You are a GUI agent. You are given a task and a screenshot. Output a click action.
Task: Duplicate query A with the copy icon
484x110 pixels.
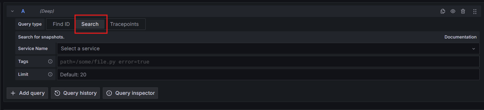[x=443, y=11]
